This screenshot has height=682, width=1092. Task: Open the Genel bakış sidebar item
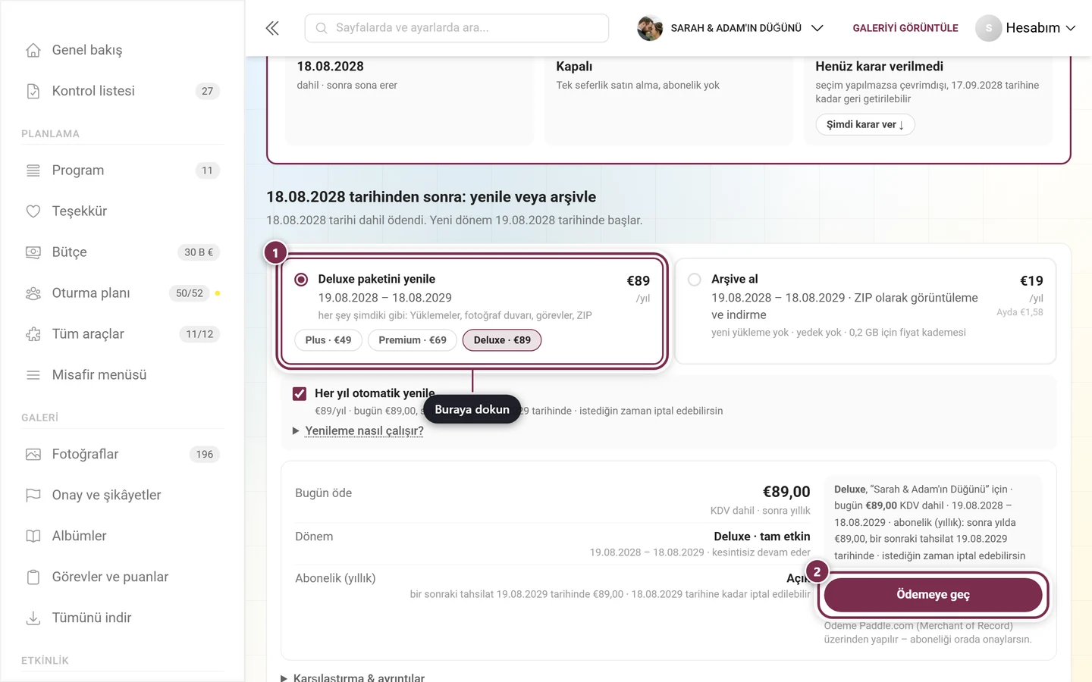tap(121, 50)
